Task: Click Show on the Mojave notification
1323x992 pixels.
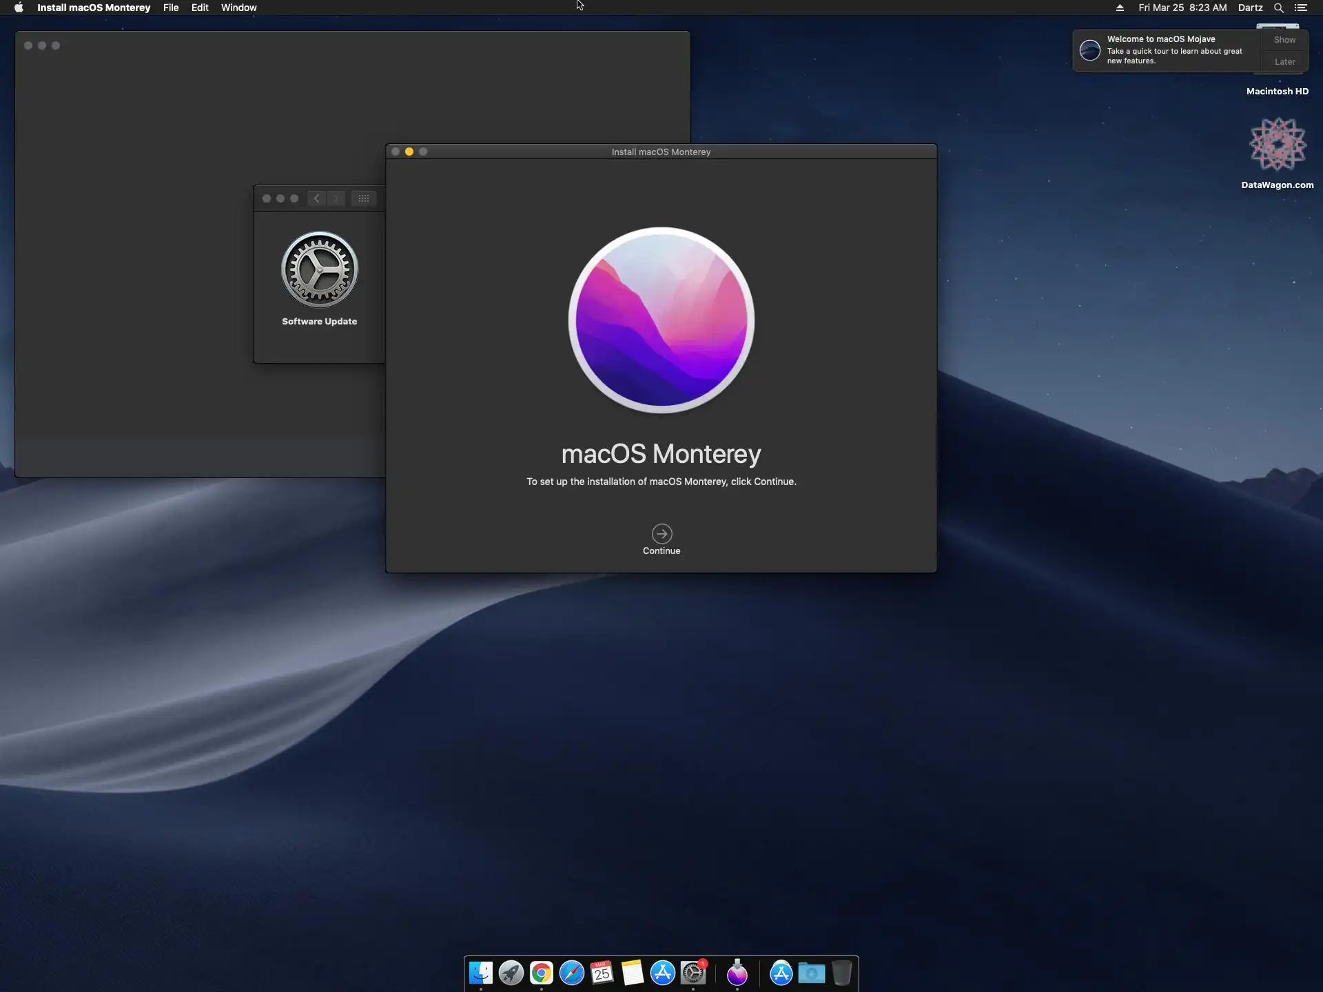Action: pos(1284,40)
